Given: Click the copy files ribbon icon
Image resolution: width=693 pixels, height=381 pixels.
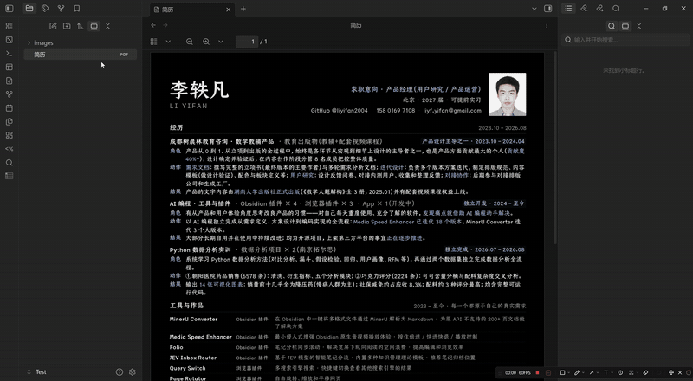Looking at the screenshot, I should click(9, 121).
